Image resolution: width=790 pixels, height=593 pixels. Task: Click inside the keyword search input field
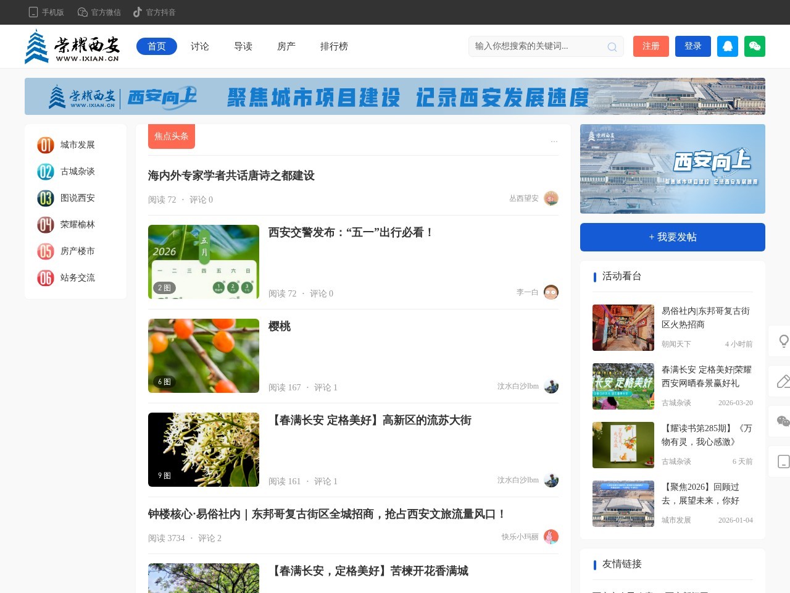(537, 46)
